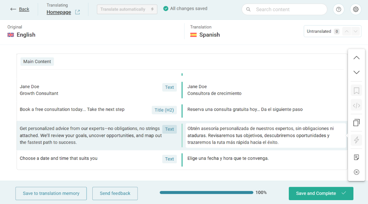The height and width of the screenshot is (204, 368).
Task: Click the Translate automatically button
Action: click(x=127, y=9)
